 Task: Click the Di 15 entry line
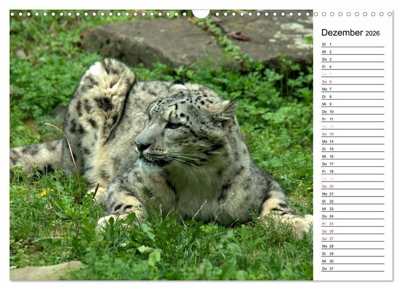(352, 149)
